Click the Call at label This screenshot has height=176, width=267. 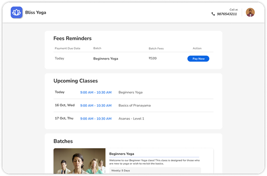(x=234, y=10)
